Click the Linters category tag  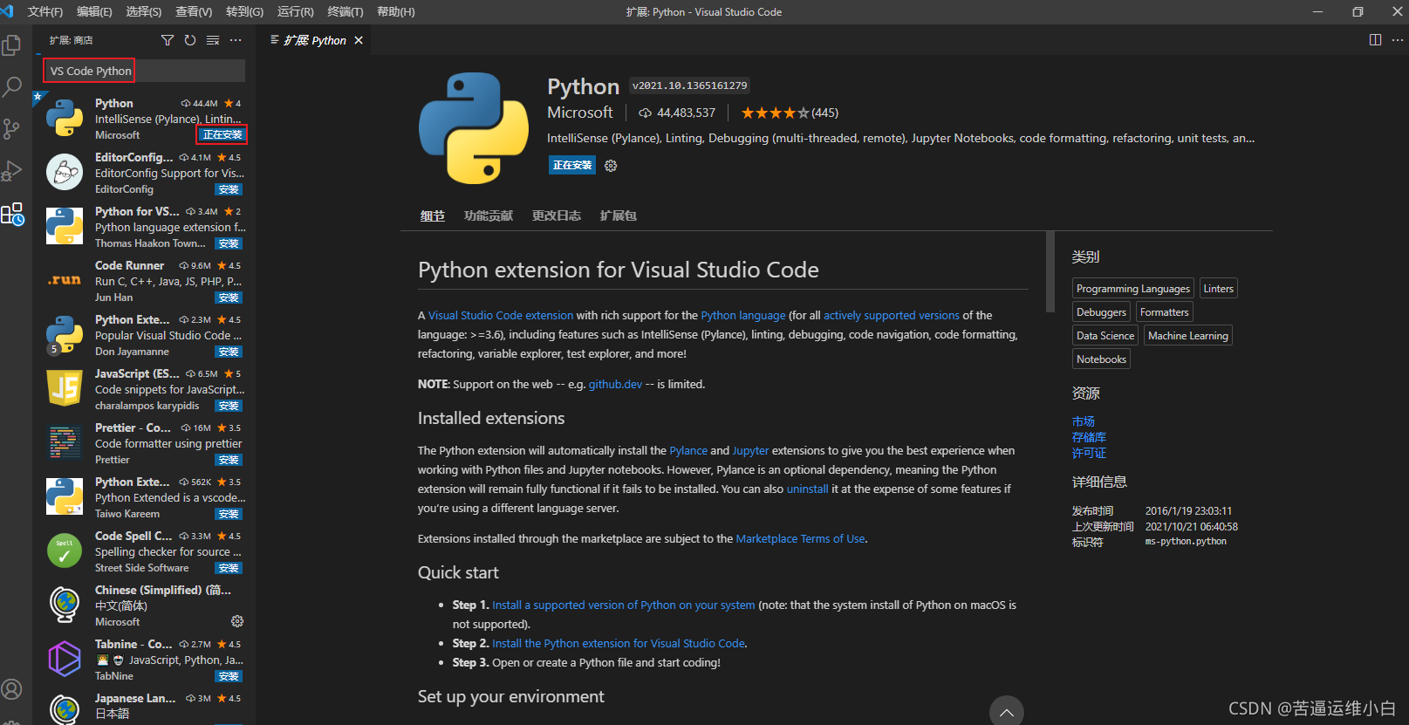click(x=1218, y=289)
